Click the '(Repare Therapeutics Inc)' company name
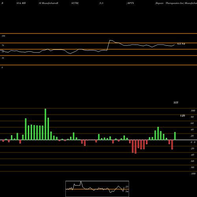Image resolution: width=197 pixels, height=197 pixels. tap(169, 3)
